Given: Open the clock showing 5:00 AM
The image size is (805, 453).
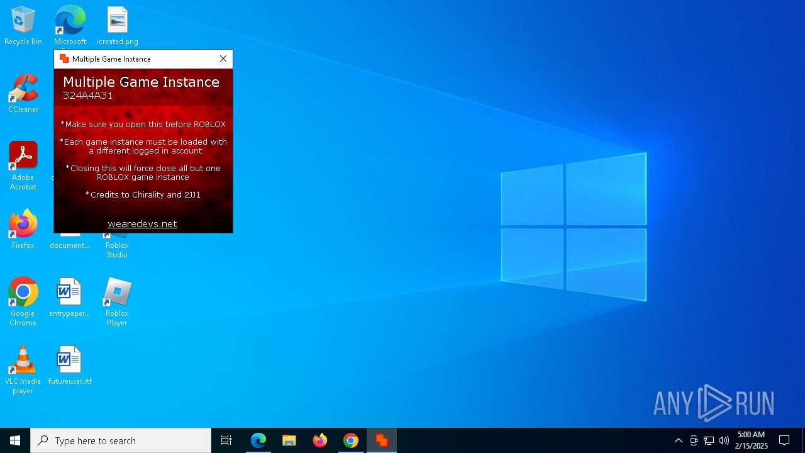Looking at the screenshot, I should pos(751,440).
